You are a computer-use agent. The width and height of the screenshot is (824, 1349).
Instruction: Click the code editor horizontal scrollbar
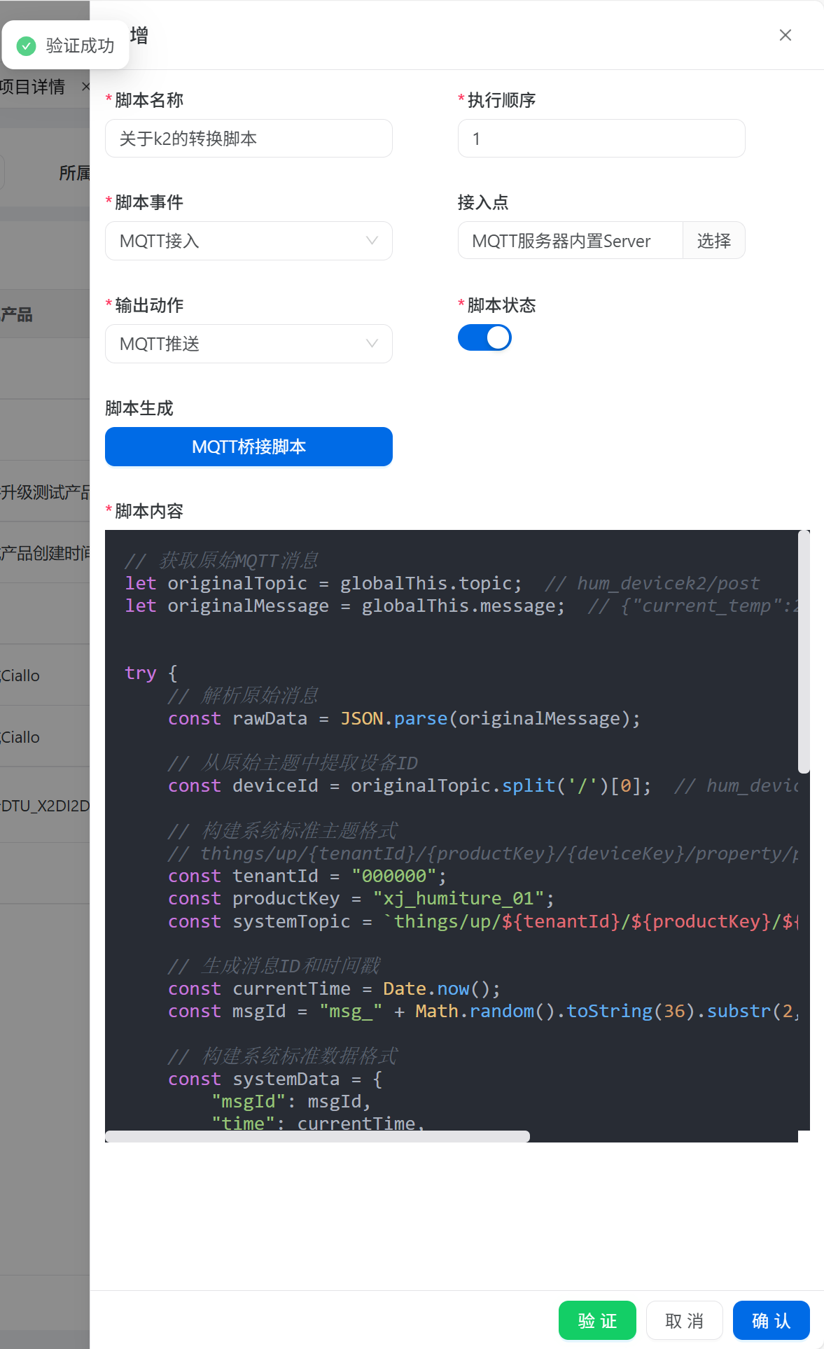coord(317,1136)
